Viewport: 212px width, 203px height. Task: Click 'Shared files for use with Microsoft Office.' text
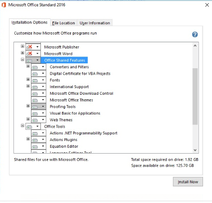[x=51, y=159]
